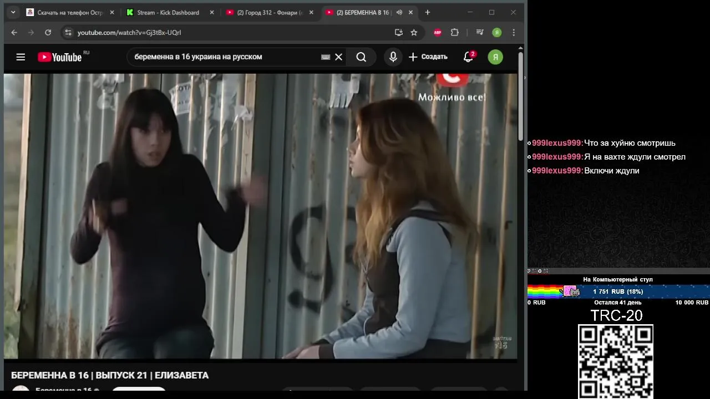The image size is (710, 399).
Task: Click the TRC-20 label
Action: pos(616,315)
